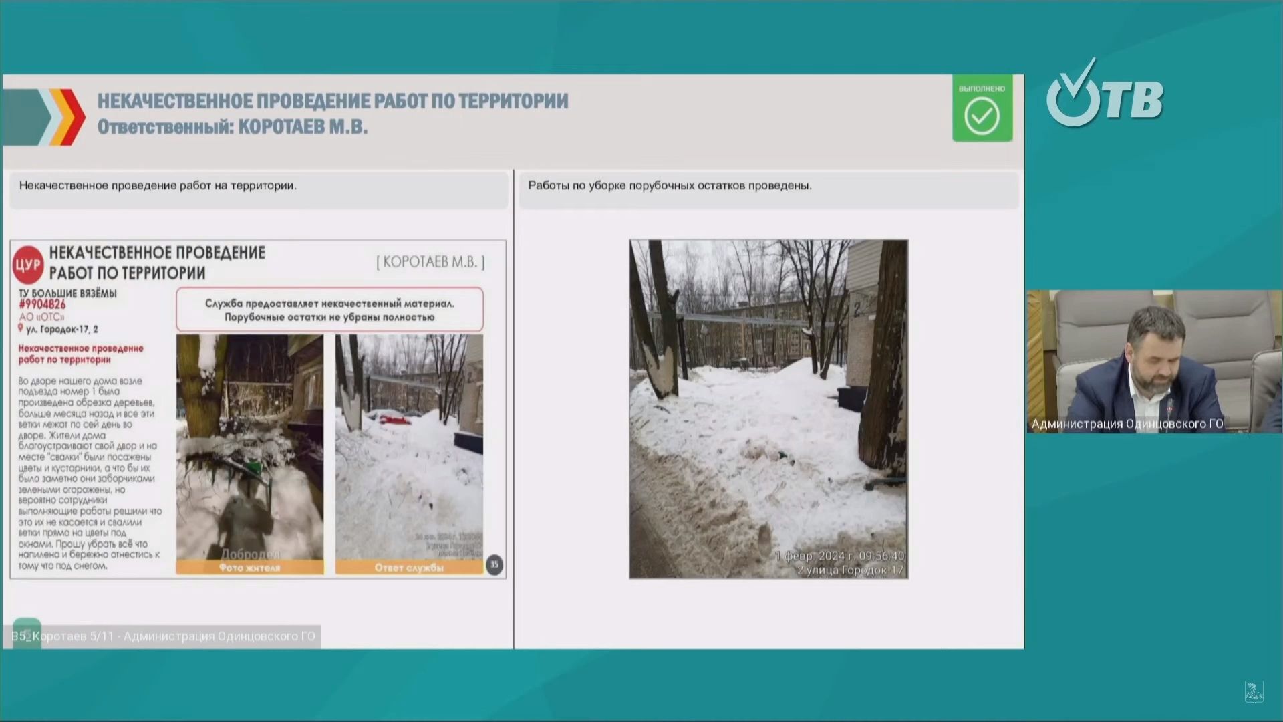Select the Добродел watermark on the resident photo

click(251, 554)
